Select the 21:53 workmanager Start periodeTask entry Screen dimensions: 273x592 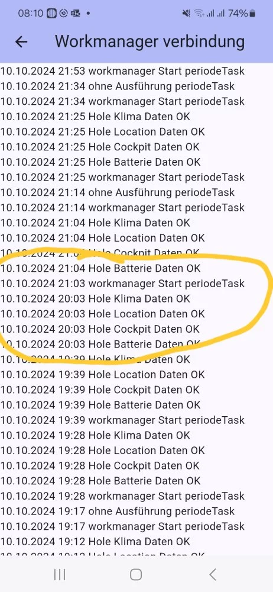pyautogui.click(x=122, y=70)
